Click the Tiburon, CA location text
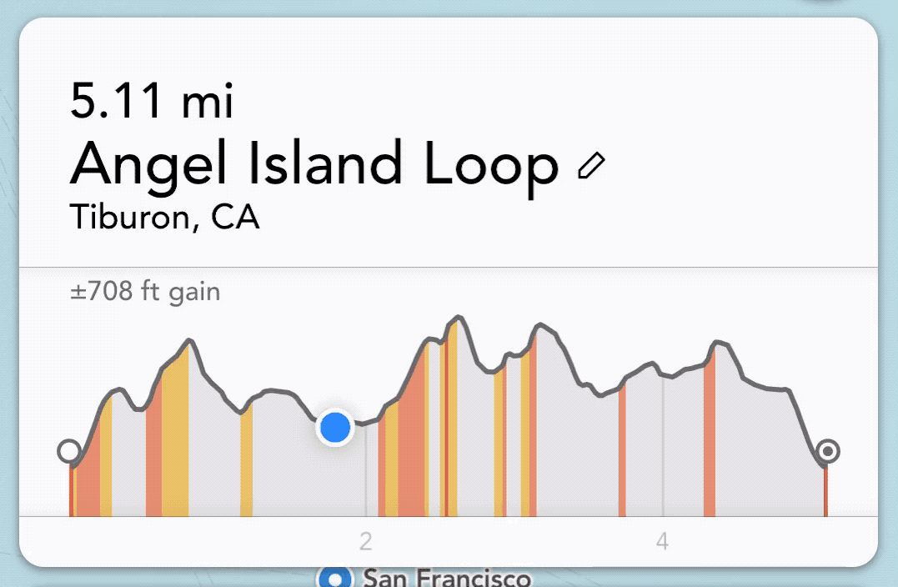The width and height of the screenshot is (898, 587). click(165, 217)
